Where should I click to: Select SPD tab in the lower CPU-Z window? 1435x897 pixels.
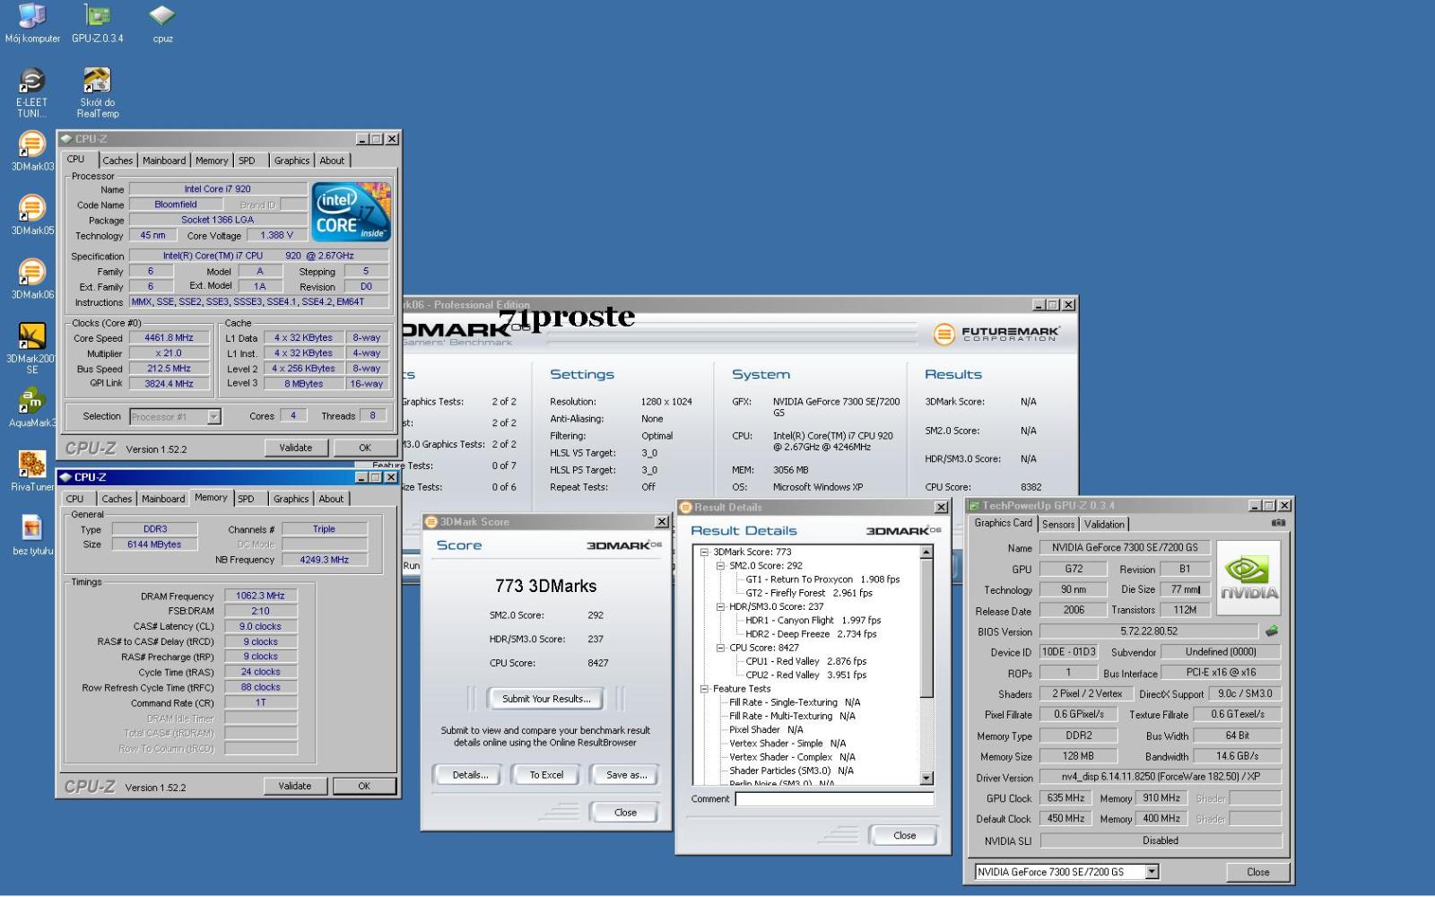[246, 499]
